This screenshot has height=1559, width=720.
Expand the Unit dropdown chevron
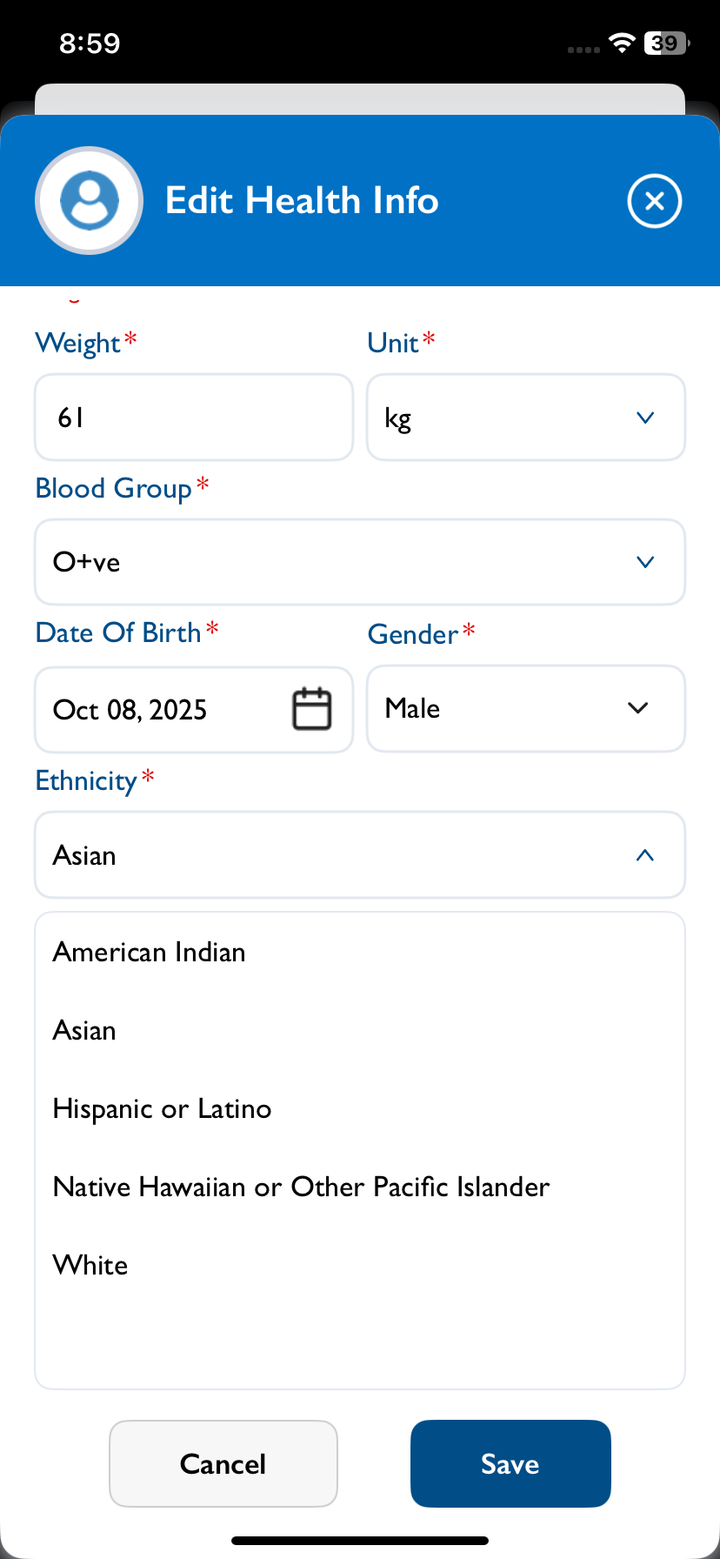pos(644,418)
